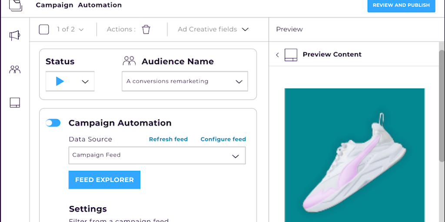The width and height of the screenshot is (445, 222).
Task: Click the back arrow beside Preview Content
Action: (277, 55)
